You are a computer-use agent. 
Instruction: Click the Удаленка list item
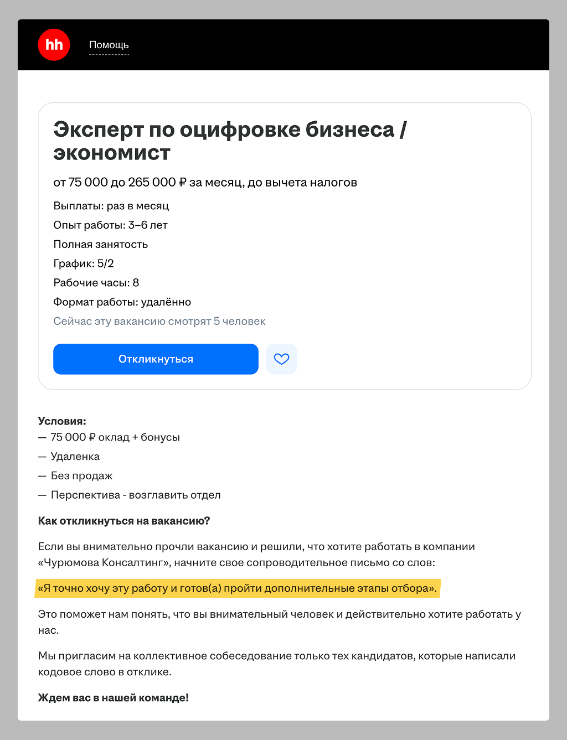click(x=69, y=456)
